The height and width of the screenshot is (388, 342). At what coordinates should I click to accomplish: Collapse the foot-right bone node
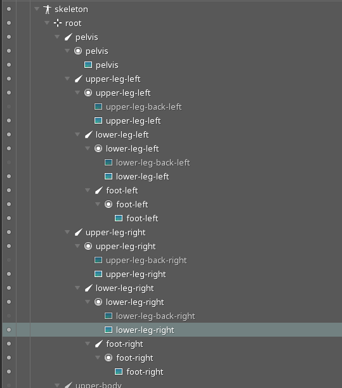pos(88,344)
